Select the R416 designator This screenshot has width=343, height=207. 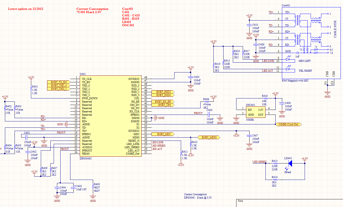(217, 64)
